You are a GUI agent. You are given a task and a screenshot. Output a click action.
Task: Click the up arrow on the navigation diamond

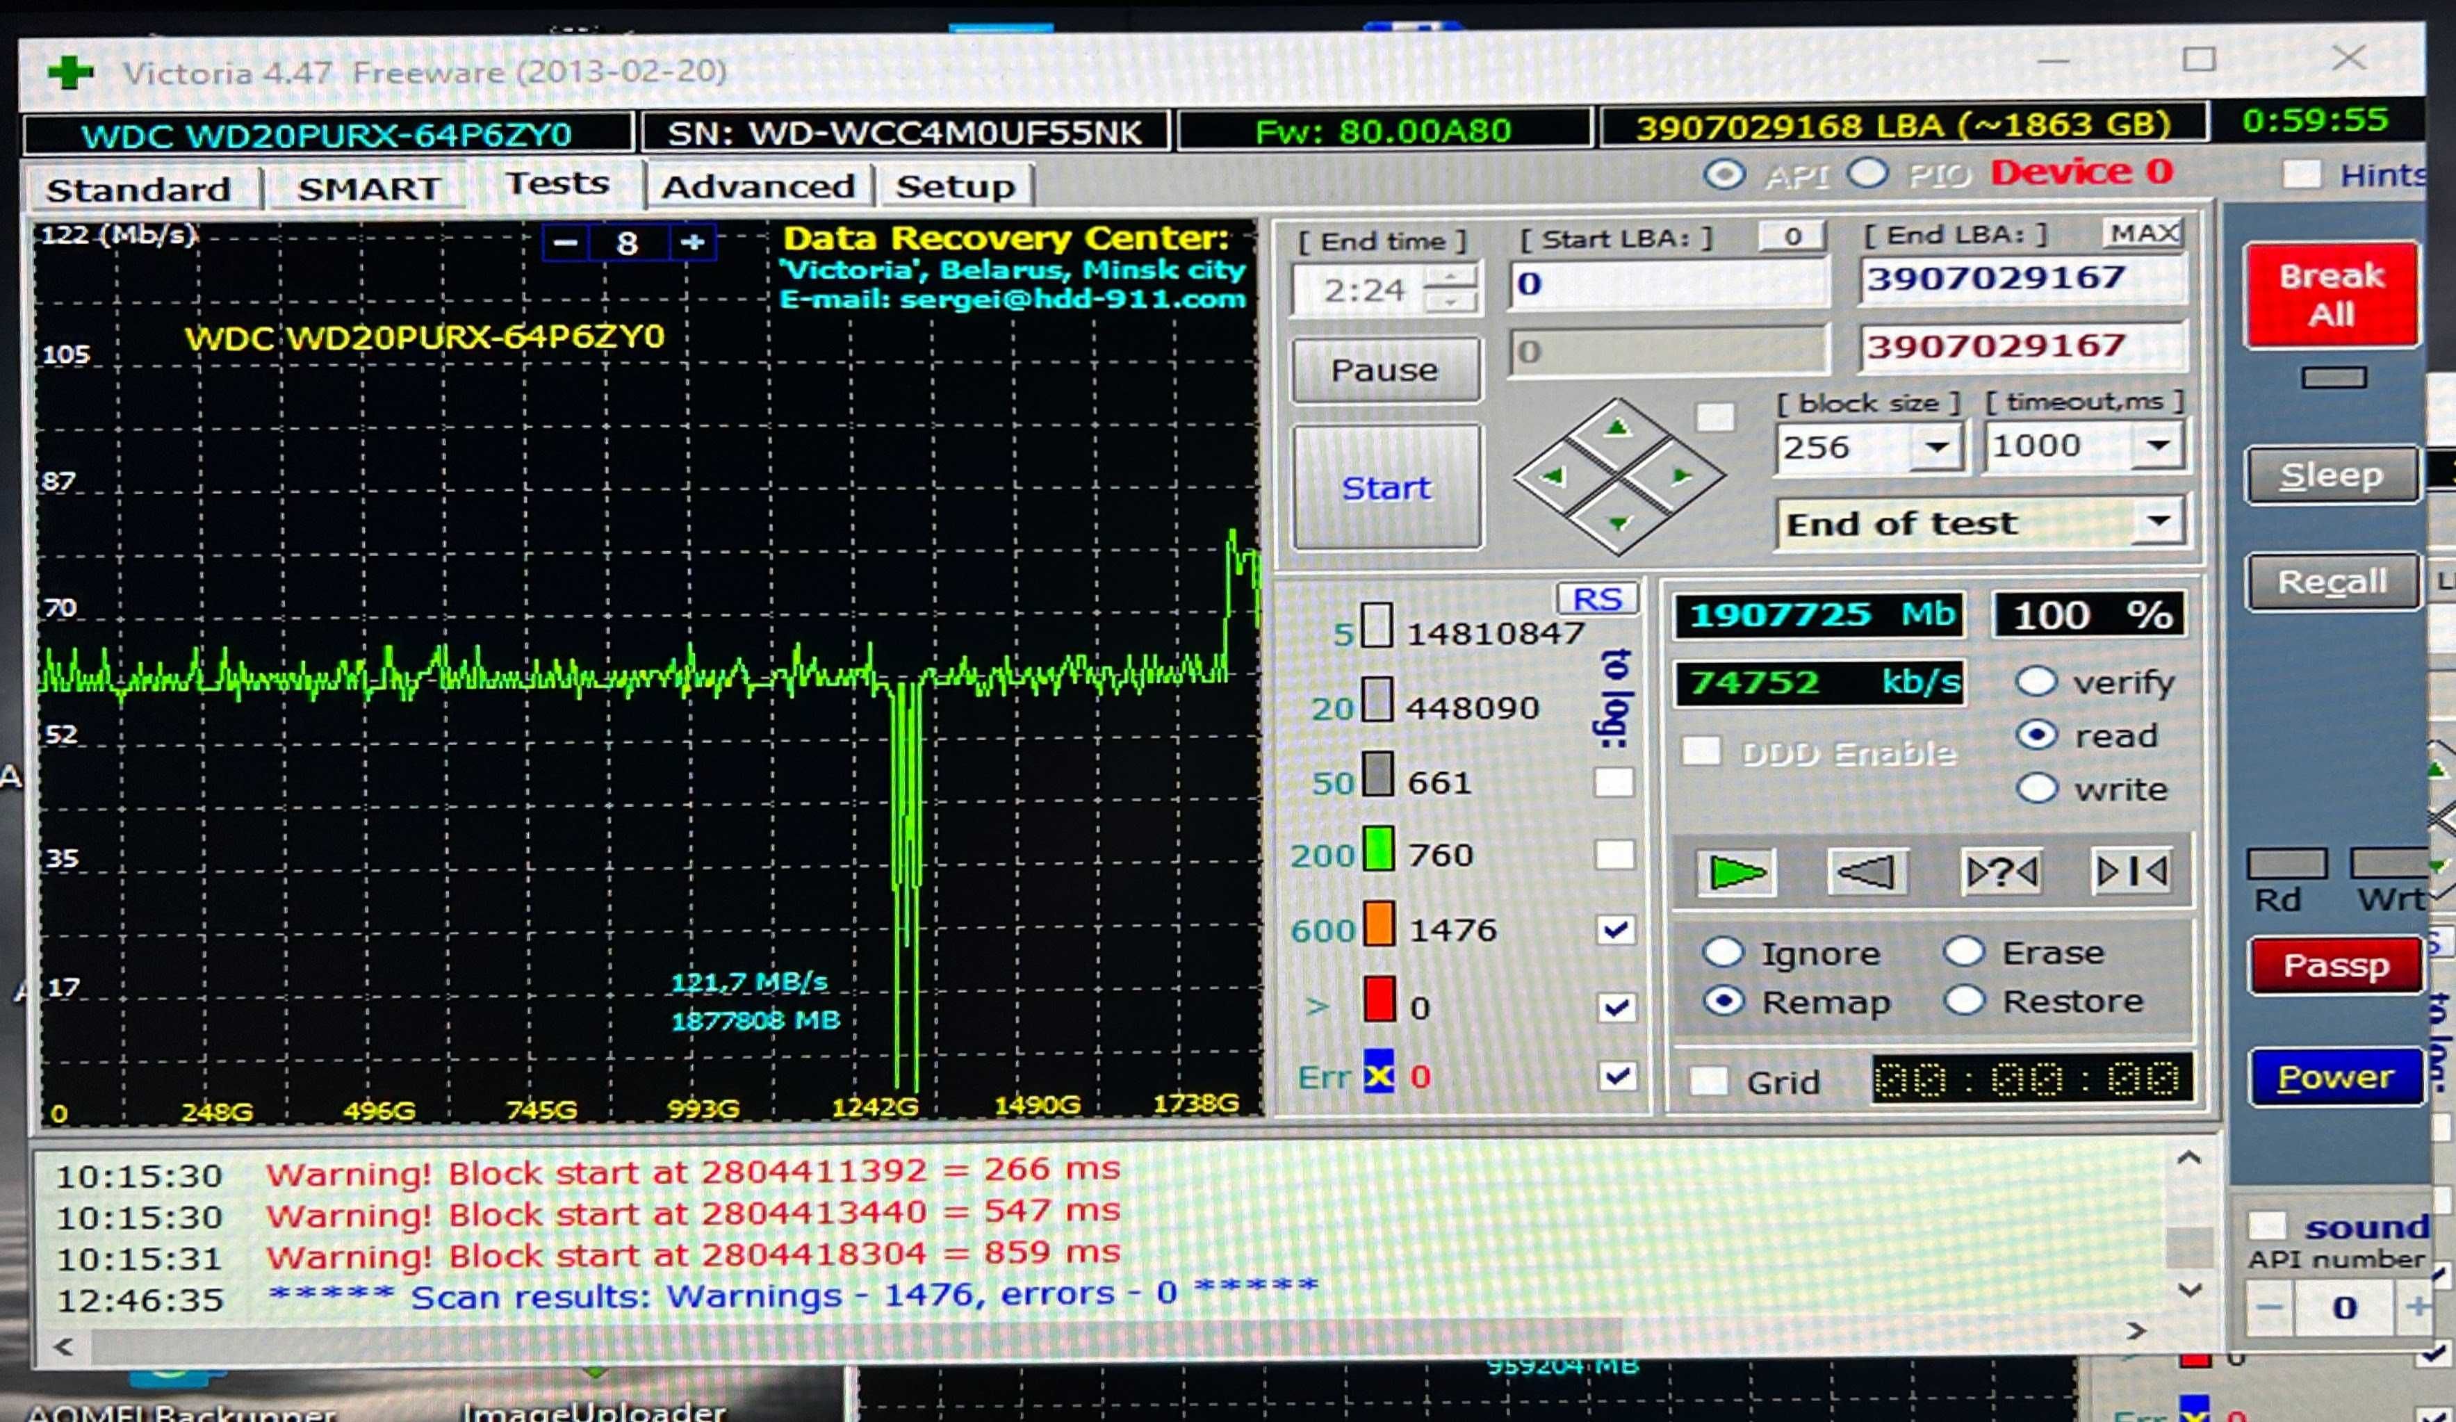click(1618, 428)
